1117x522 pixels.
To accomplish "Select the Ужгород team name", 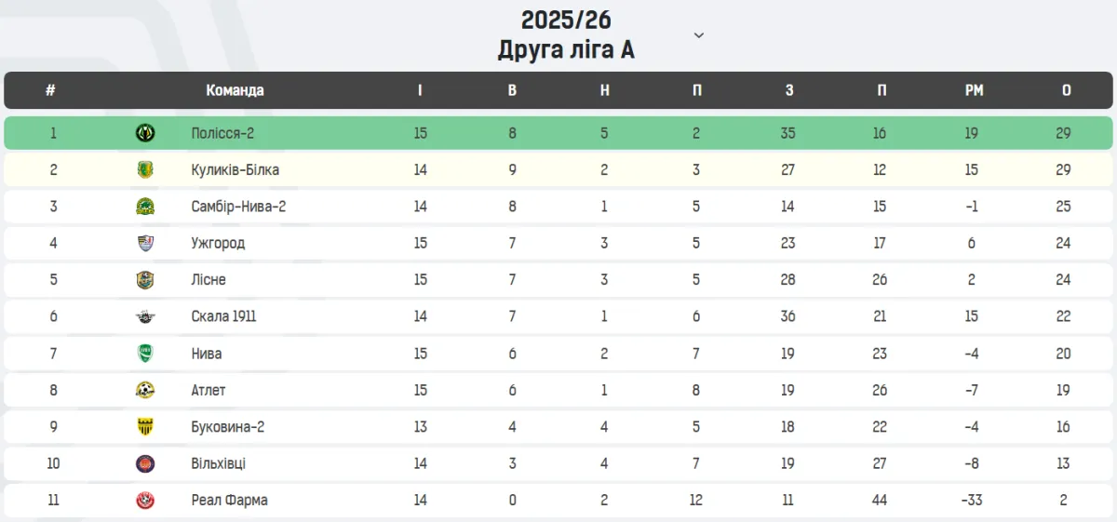I will click(x=218, y=243).
